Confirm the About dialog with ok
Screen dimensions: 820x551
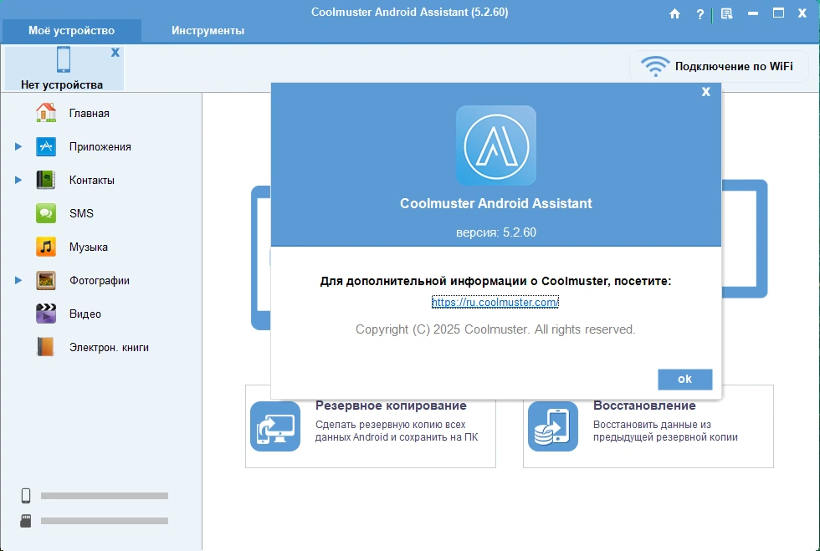685,379
